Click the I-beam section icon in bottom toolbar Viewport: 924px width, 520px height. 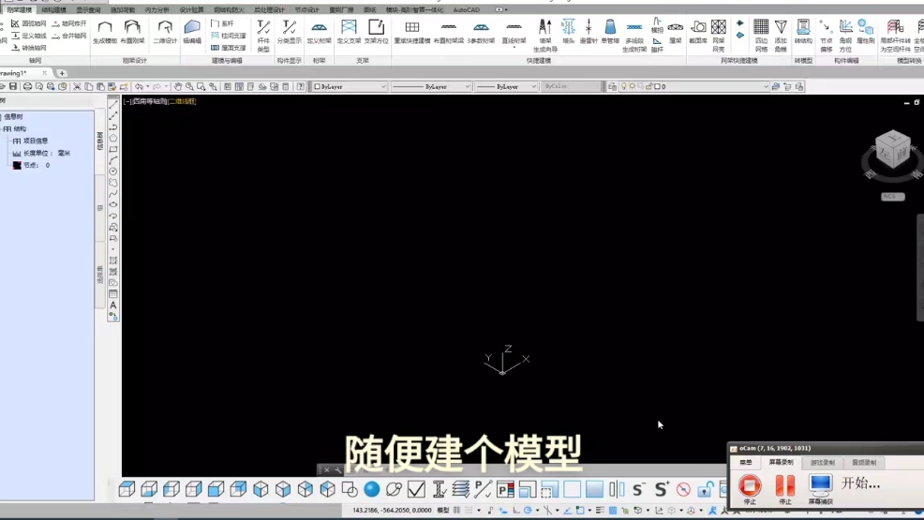coord(439,489)
